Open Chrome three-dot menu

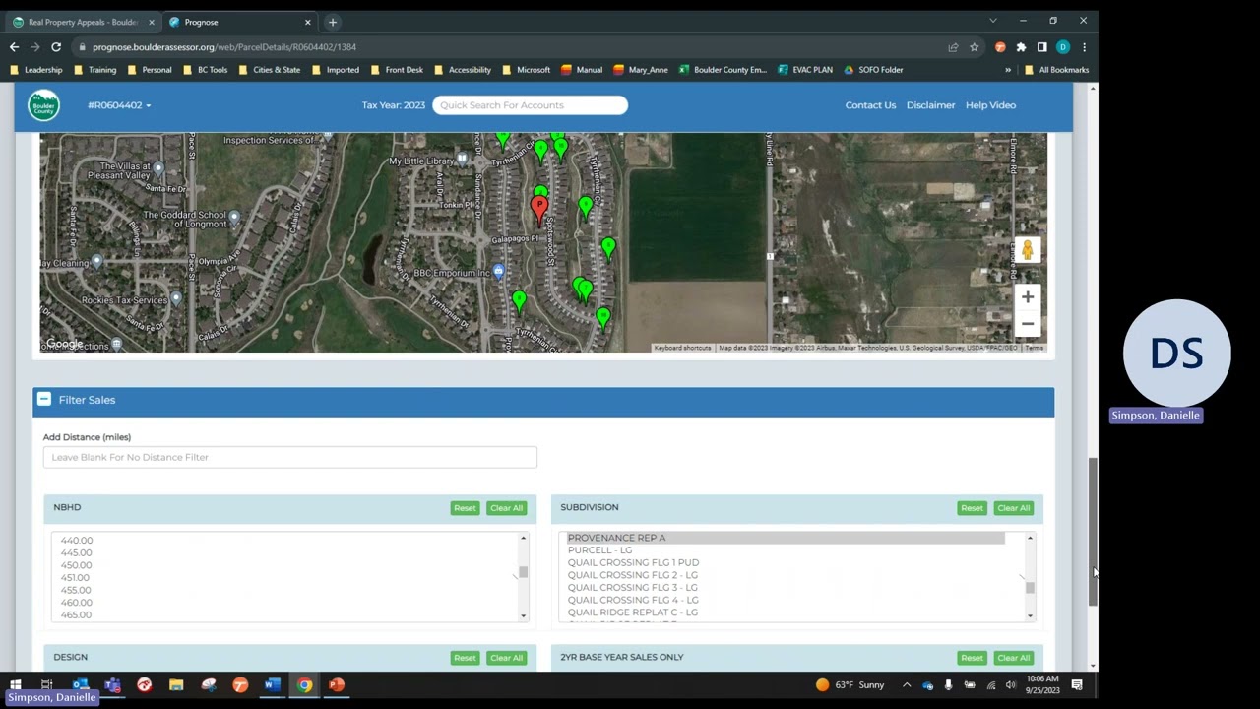1084,46
